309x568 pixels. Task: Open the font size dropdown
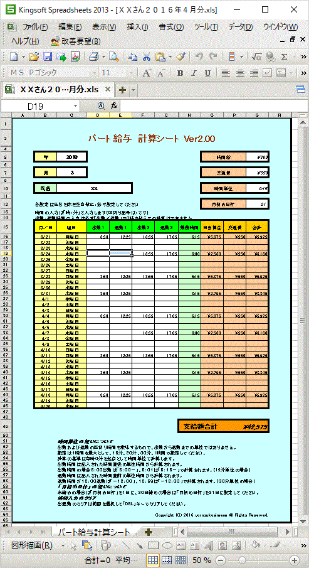[130, 73]
